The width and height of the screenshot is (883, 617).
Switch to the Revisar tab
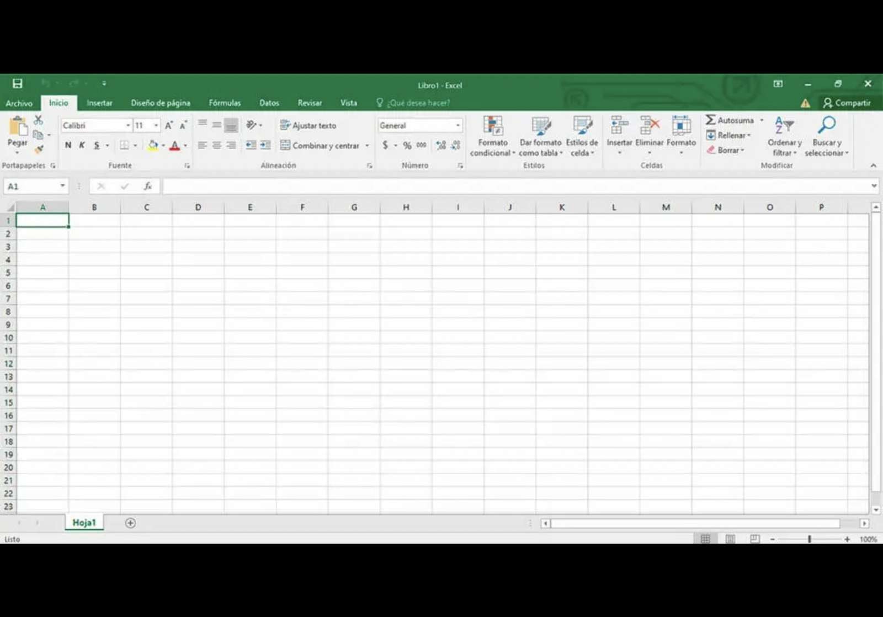click(x=310, y=103)
